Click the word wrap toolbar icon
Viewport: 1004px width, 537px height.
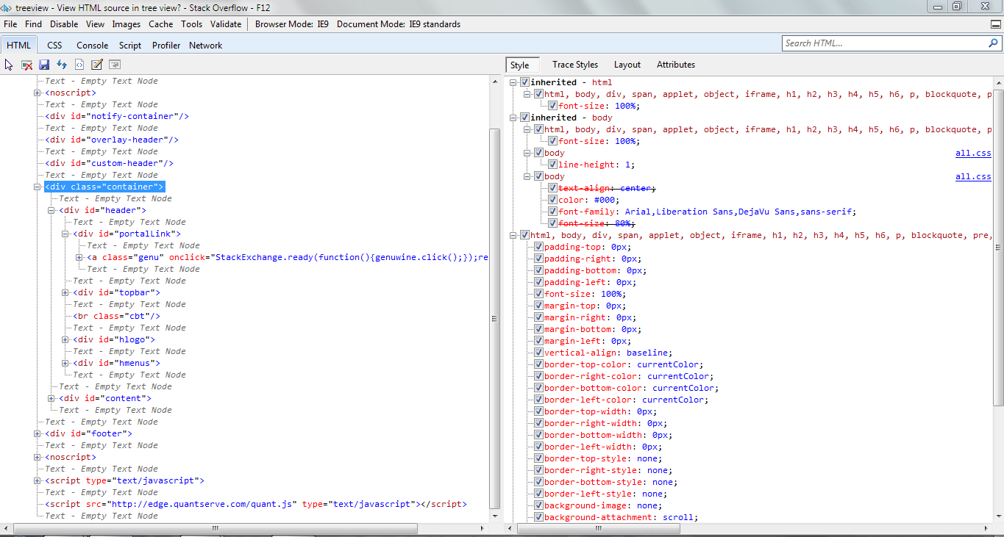point(114,65)
